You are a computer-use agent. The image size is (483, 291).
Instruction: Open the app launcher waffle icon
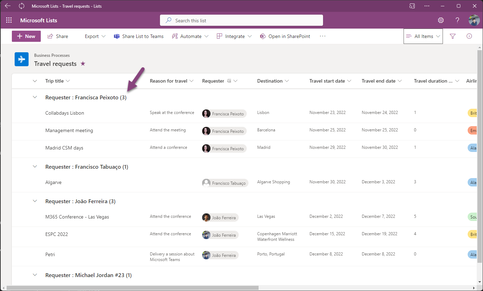pos(9,20)
